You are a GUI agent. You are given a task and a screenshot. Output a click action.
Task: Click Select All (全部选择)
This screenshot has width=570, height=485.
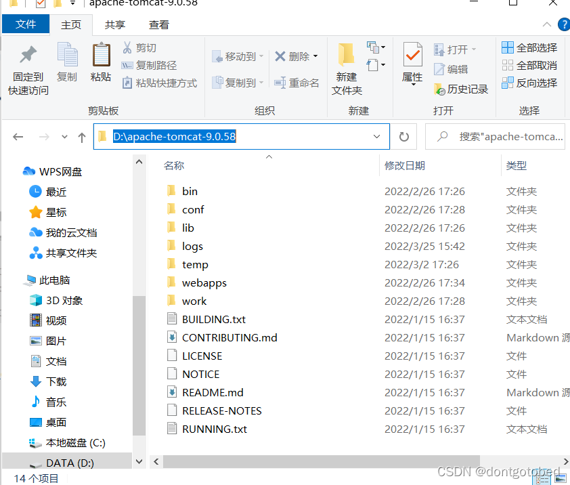pyautogui.click(x=529, y=47)
